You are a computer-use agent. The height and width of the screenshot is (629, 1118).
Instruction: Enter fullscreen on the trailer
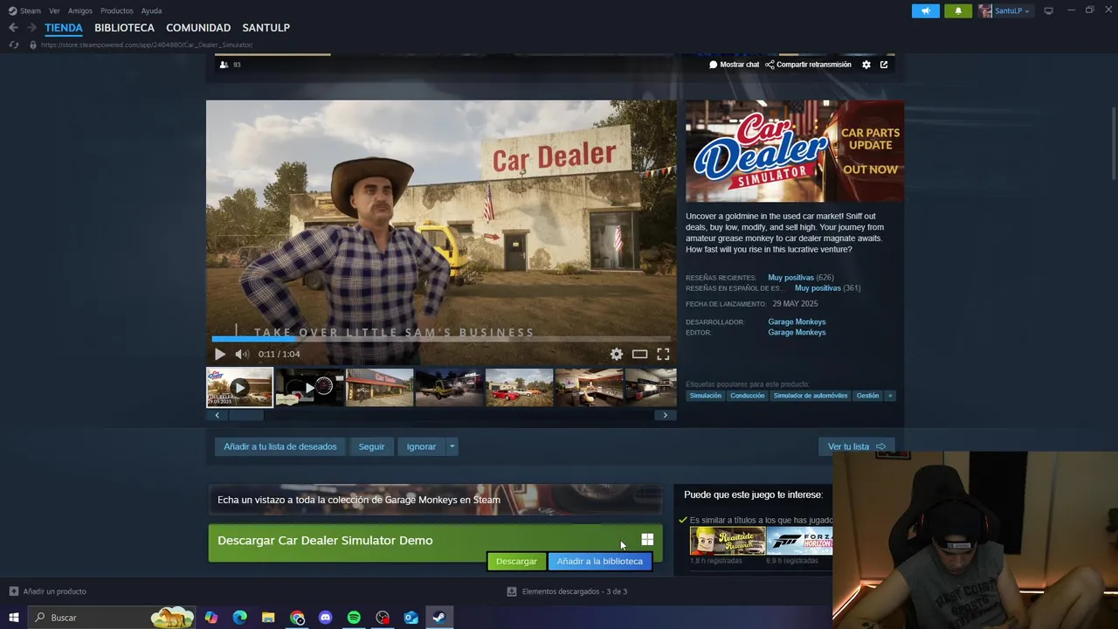coord(663,354)
